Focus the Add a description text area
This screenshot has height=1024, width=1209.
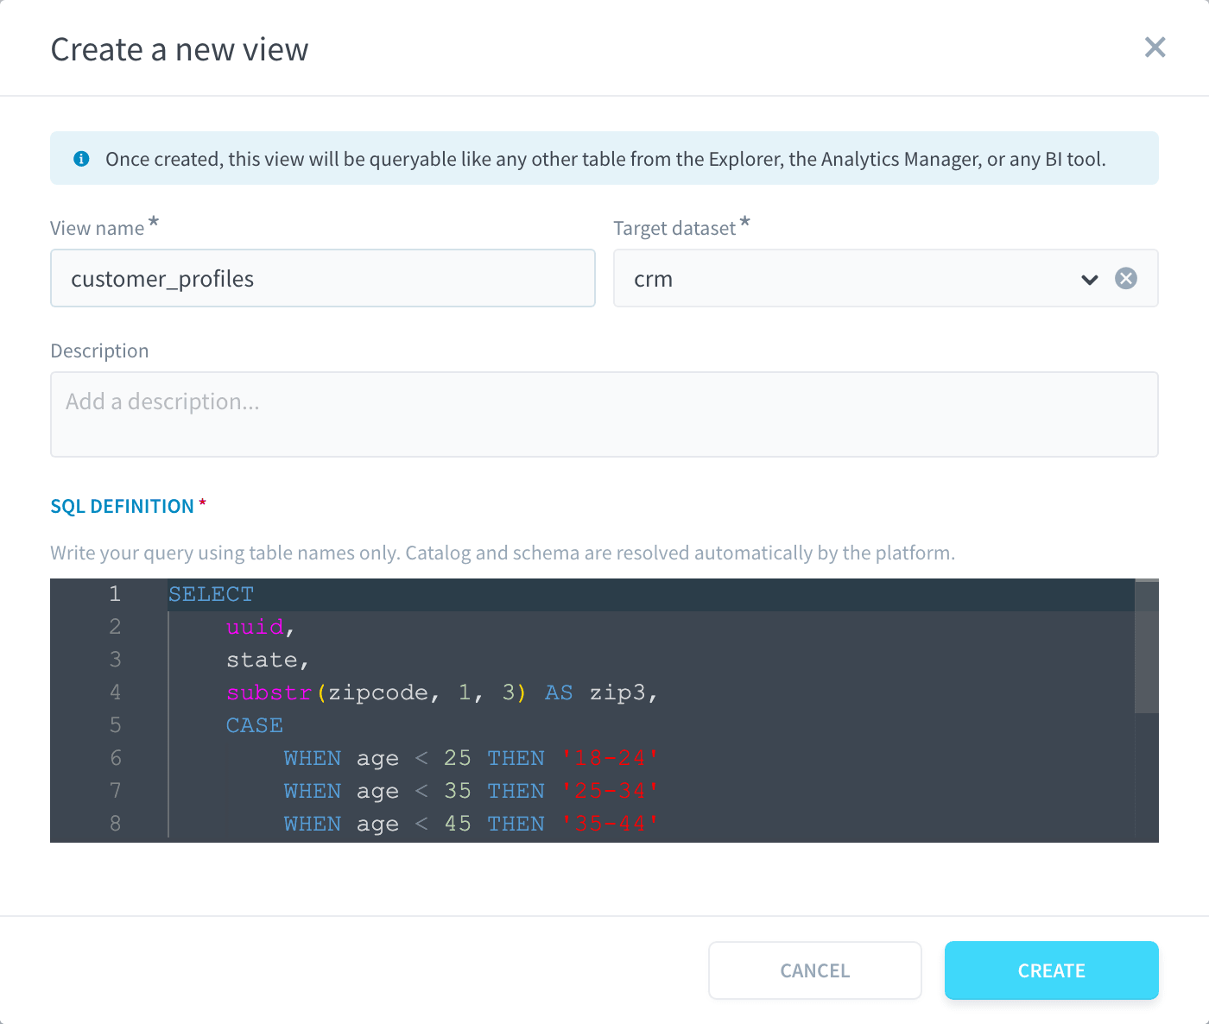pos(604,414)
